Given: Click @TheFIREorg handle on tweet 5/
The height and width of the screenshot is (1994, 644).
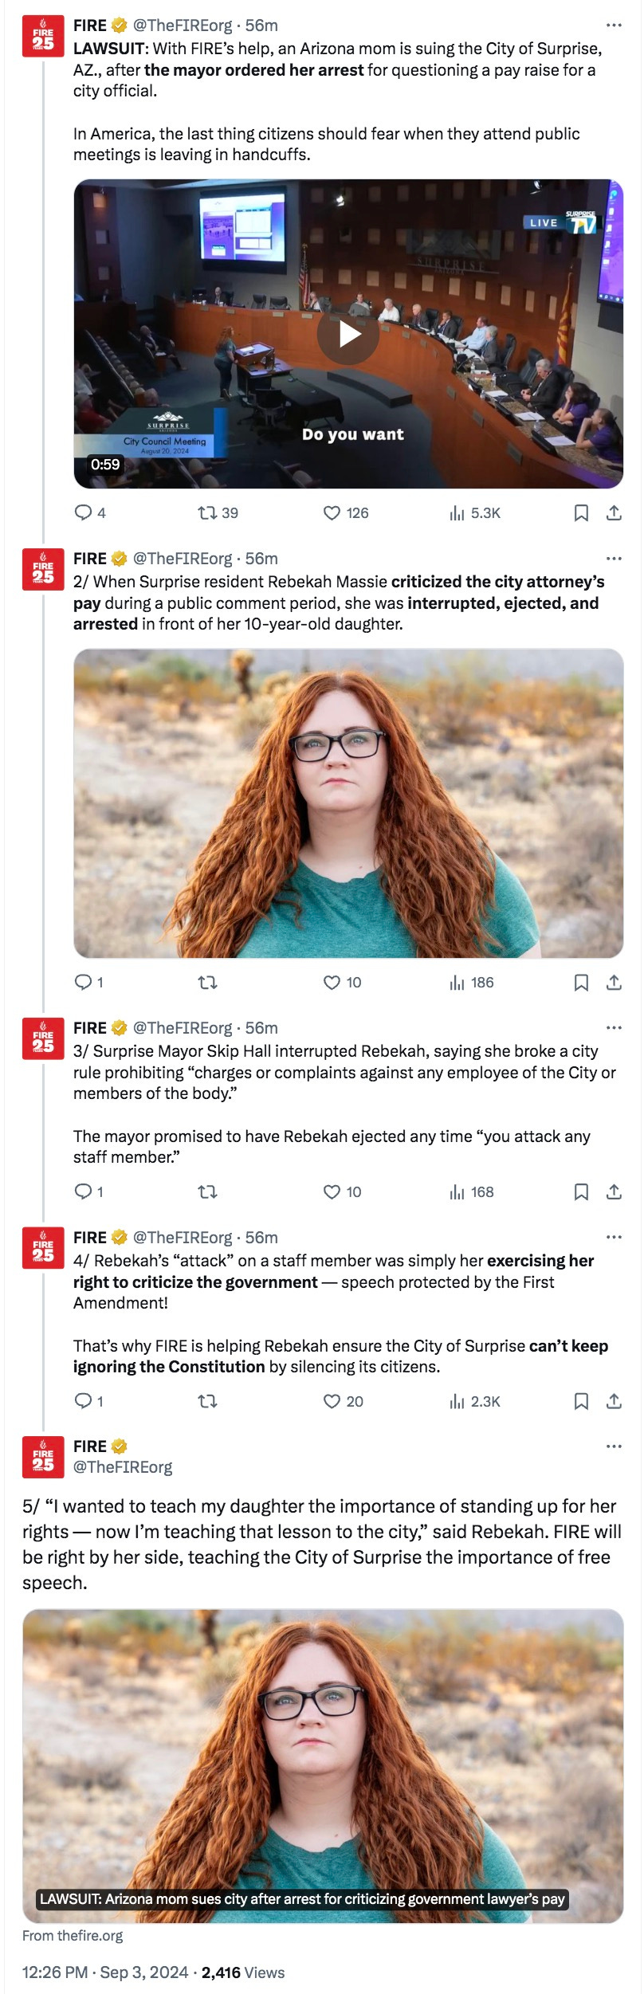Looking at the screenshot, I should click(123, 1467).
